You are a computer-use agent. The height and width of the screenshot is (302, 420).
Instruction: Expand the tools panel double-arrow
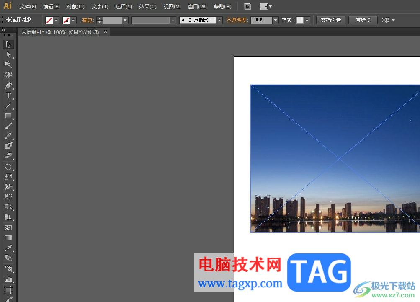point(3,30)
